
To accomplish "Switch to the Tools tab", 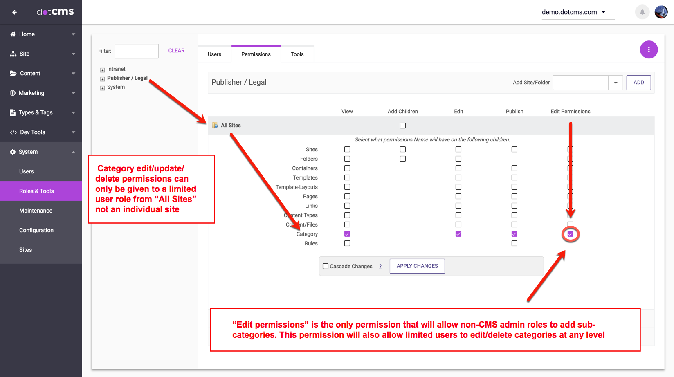I will point(297,54).
